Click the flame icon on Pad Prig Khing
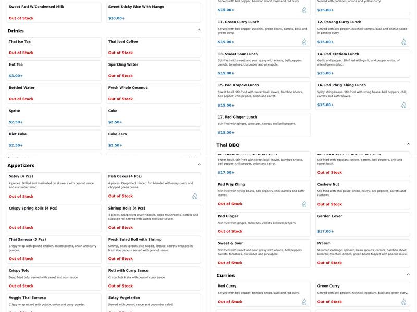 point(304,204)
